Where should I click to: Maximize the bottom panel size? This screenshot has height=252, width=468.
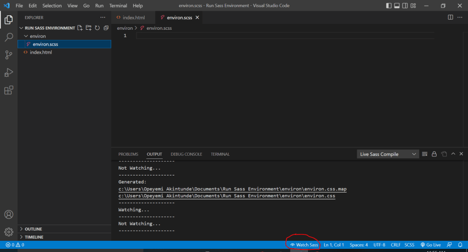pos(453,154)
